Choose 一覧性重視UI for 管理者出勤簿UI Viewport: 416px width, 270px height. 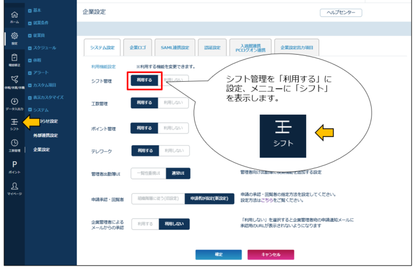click(148, 174)
